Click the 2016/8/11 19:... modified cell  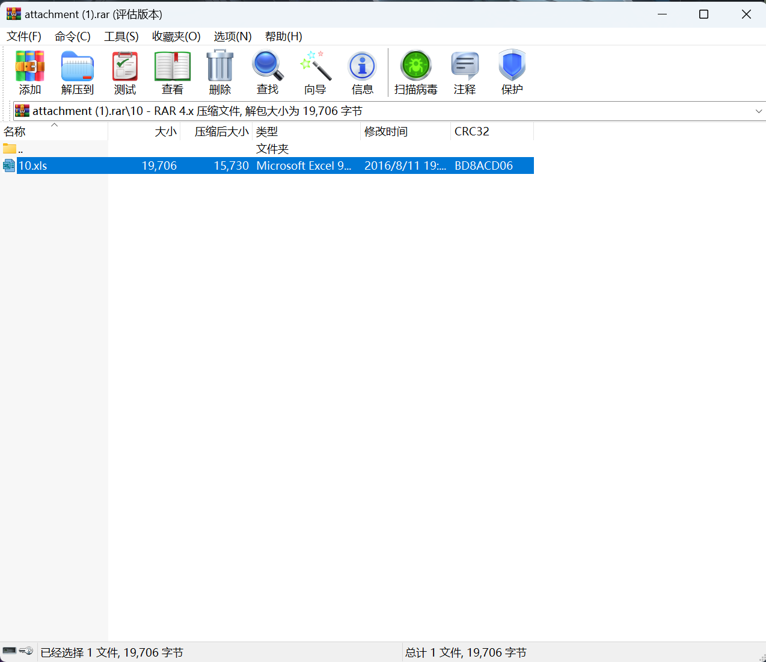[x=405, y=165]
